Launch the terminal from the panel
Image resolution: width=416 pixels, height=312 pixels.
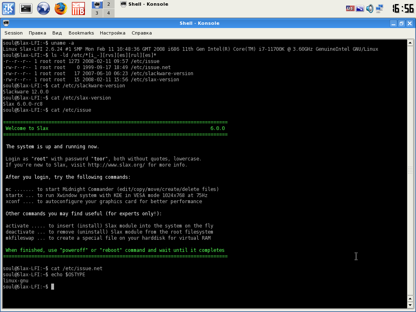pos(26,9)
